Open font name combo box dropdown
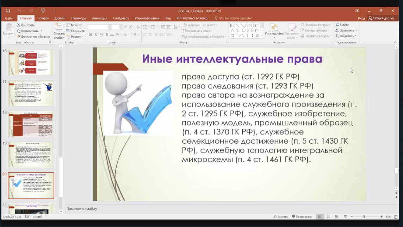Image resolution: width=403 pixels, height=227 pixels. pos(110,27)
